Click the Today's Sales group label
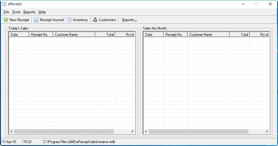The image size is (278, 146). click(18, 28)
